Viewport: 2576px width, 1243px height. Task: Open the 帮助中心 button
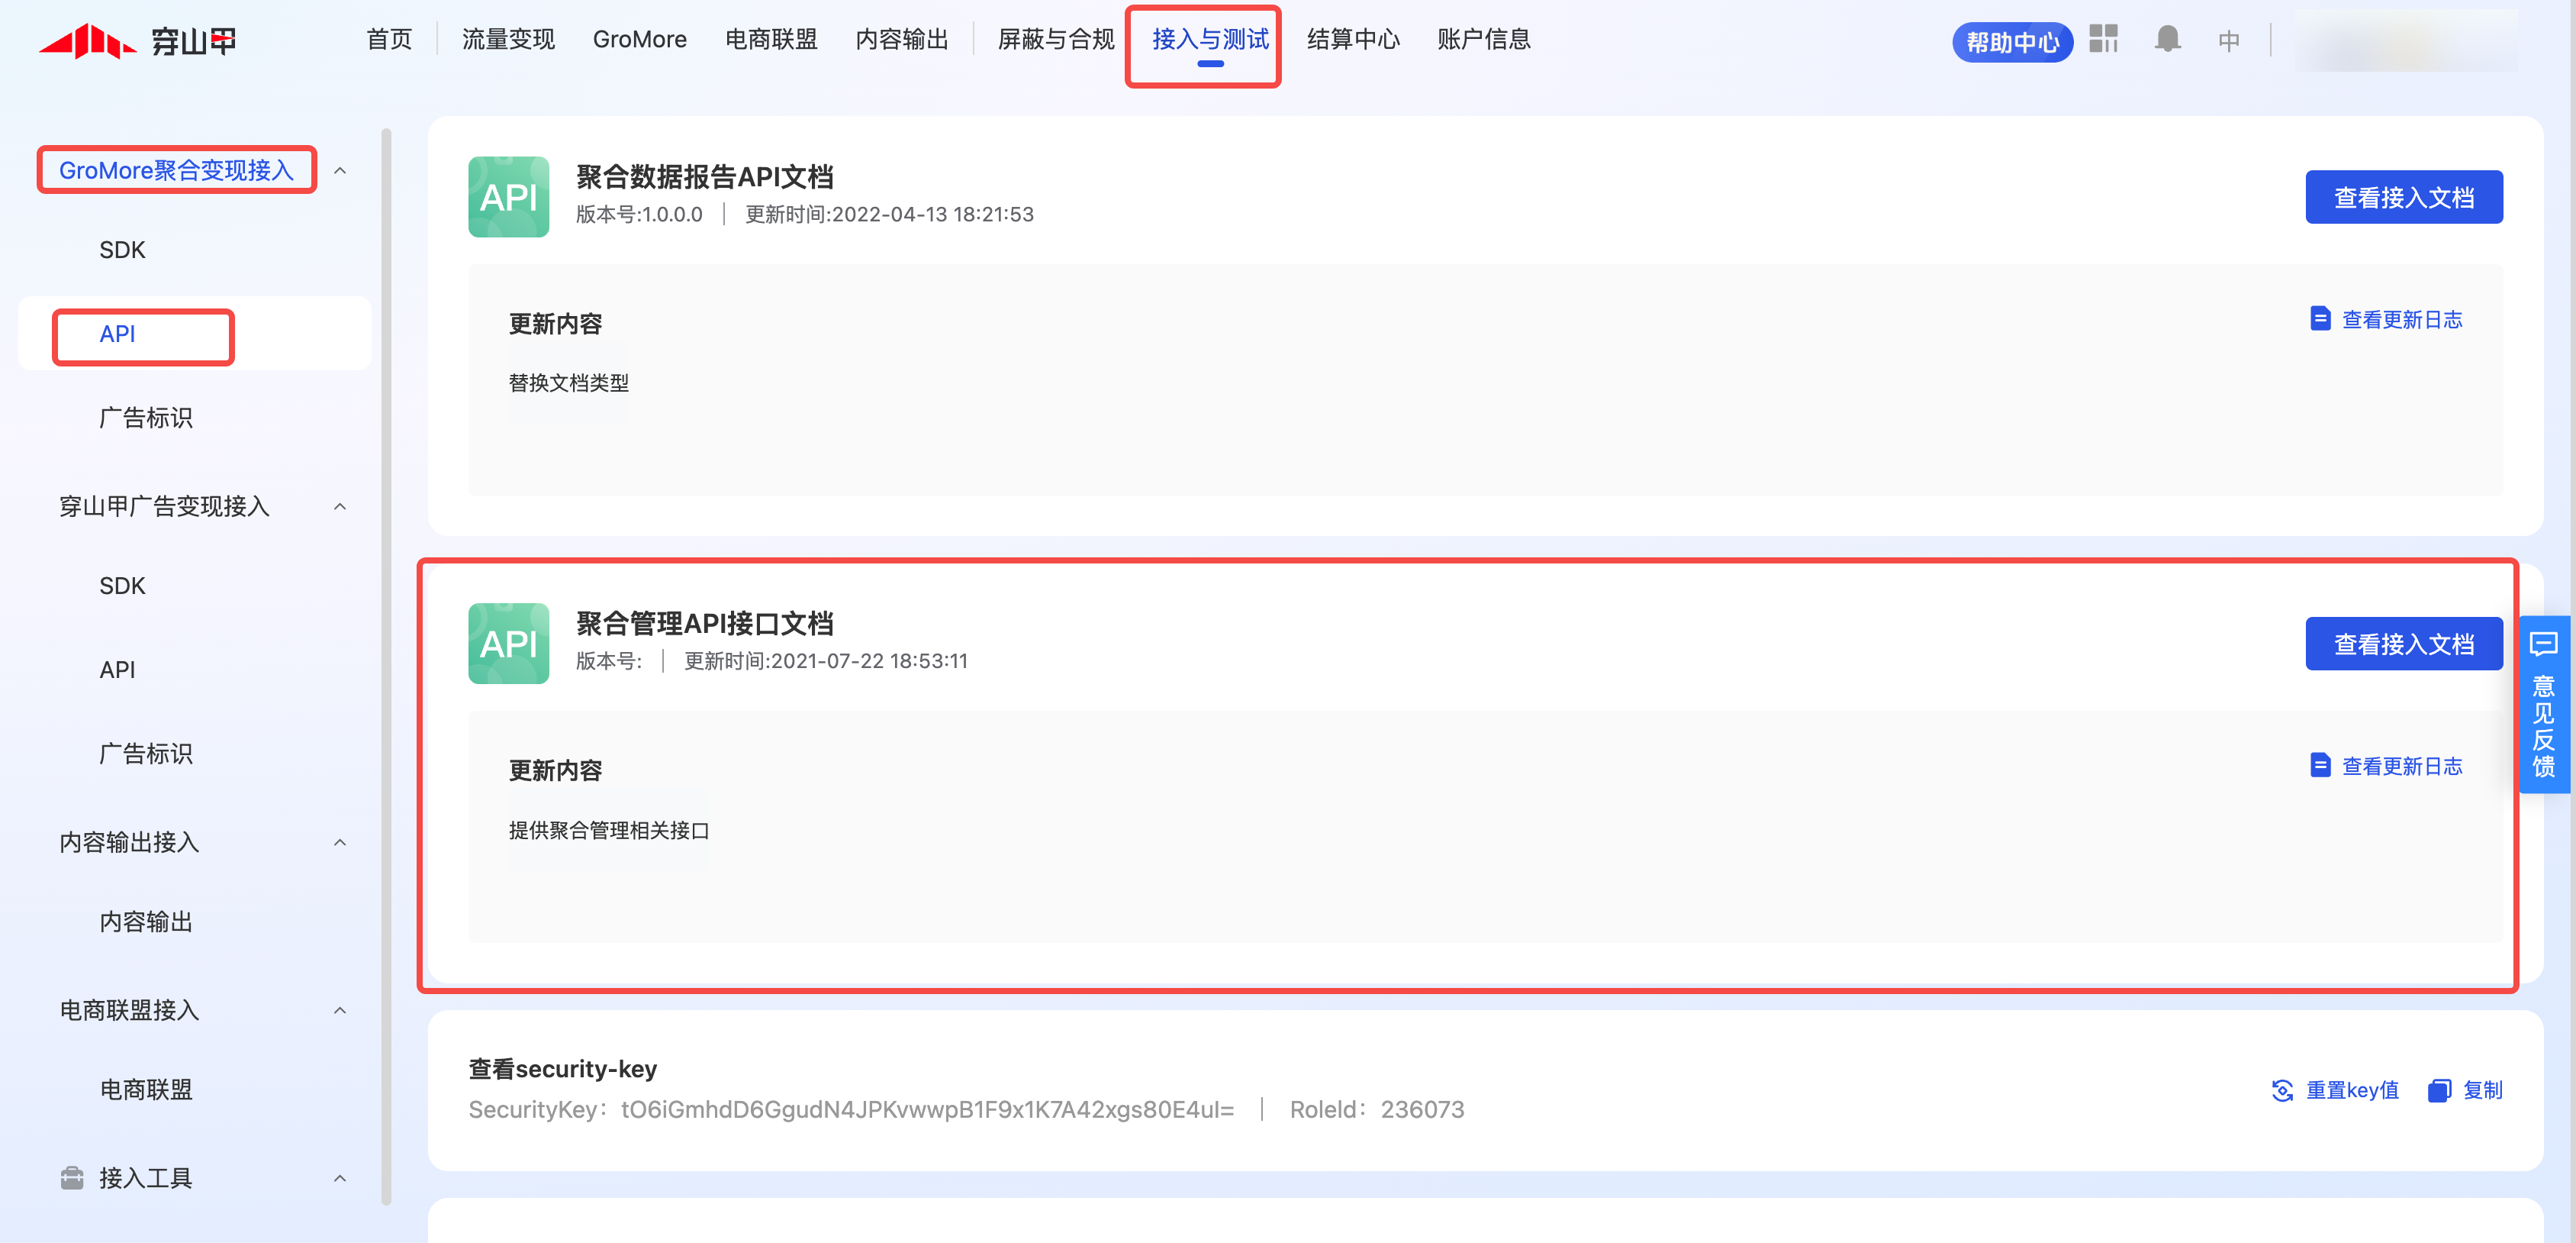coord(2012,42)
